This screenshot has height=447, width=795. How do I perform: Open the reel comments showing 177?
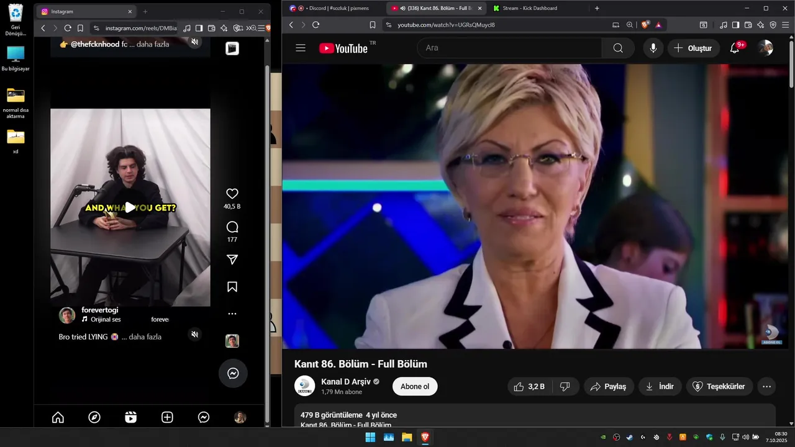[232, 227]
